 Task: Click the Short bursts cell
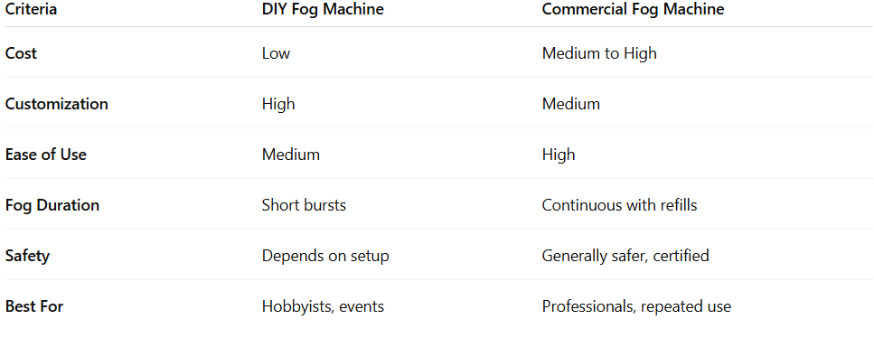click(x=304, y=205)
